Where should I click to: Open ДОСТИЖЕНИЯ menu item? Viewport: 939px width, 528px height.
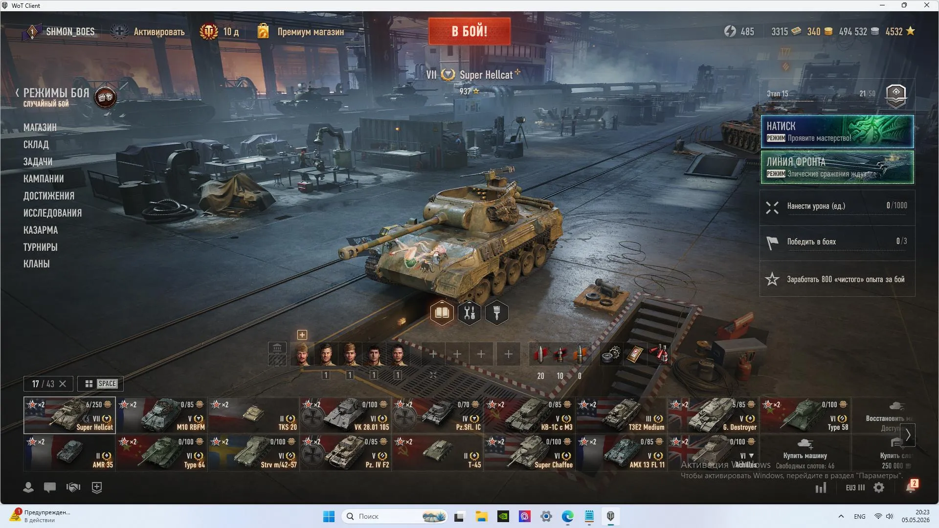click(x=49, y=196)
